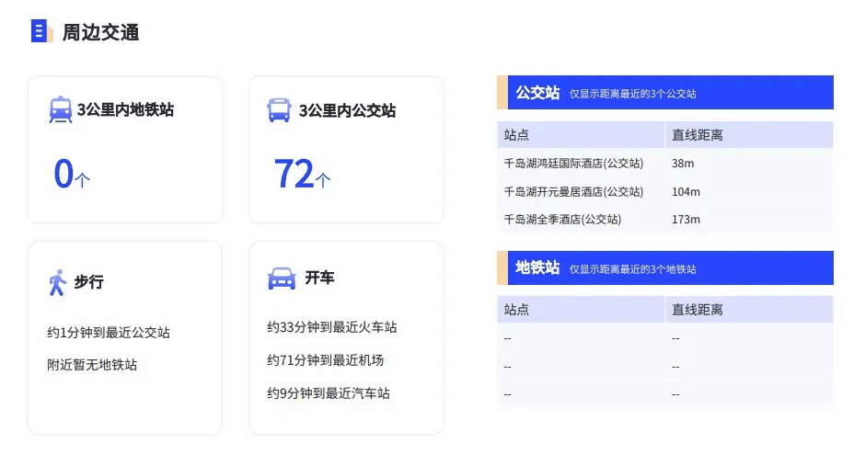
Task: Select 千岛湖鸿廷国际酒店(公交站) row
Action: click(x=665, y=163)
